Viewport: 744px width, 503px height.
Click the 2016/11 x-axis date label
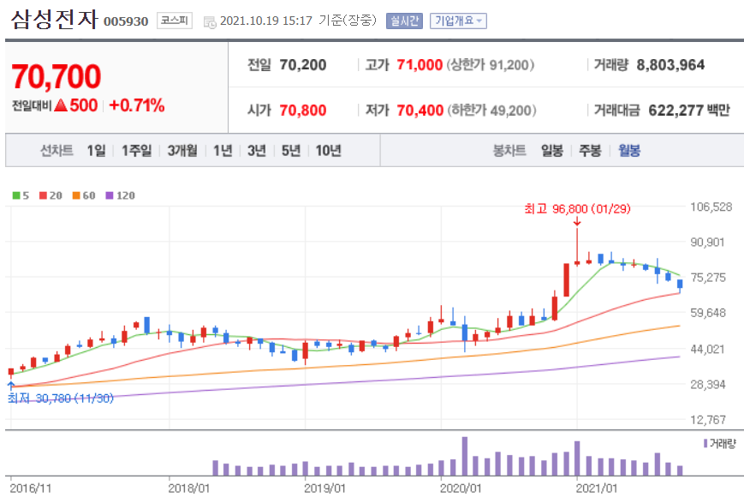pos(30,488)
